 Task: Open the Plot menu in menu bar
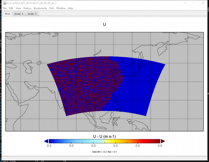tap(51, 8)
